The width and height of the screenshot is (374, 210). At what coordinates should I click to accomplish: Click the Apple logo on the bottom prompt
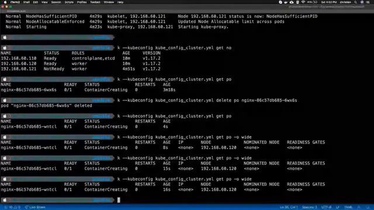tap(5, 200)
